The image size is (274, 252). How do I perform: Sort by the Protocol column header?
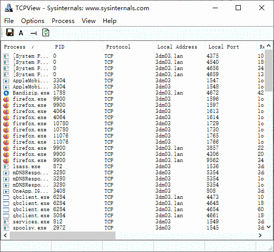[x=129, y=47]
